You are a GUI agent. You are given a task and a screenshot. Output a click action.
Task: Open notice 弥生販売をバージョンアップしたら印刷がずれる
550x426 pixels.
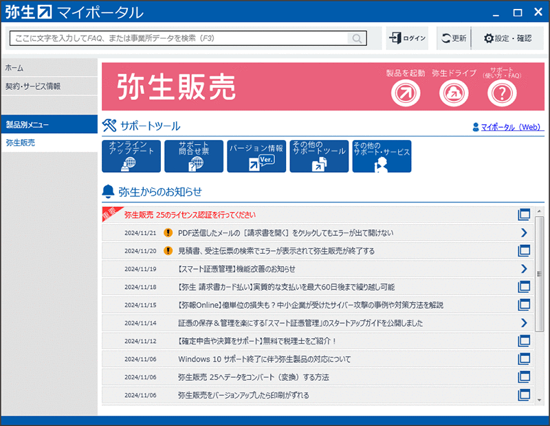pos(318,395)
